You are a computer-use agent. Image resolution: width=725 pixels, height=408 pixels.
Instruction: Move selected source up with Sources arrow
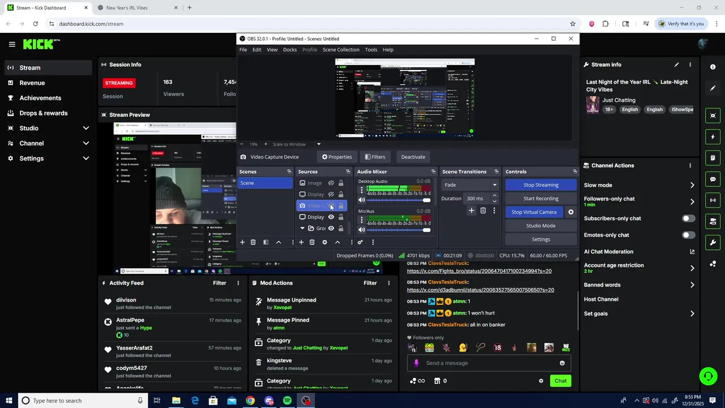[x=338, y=242]
